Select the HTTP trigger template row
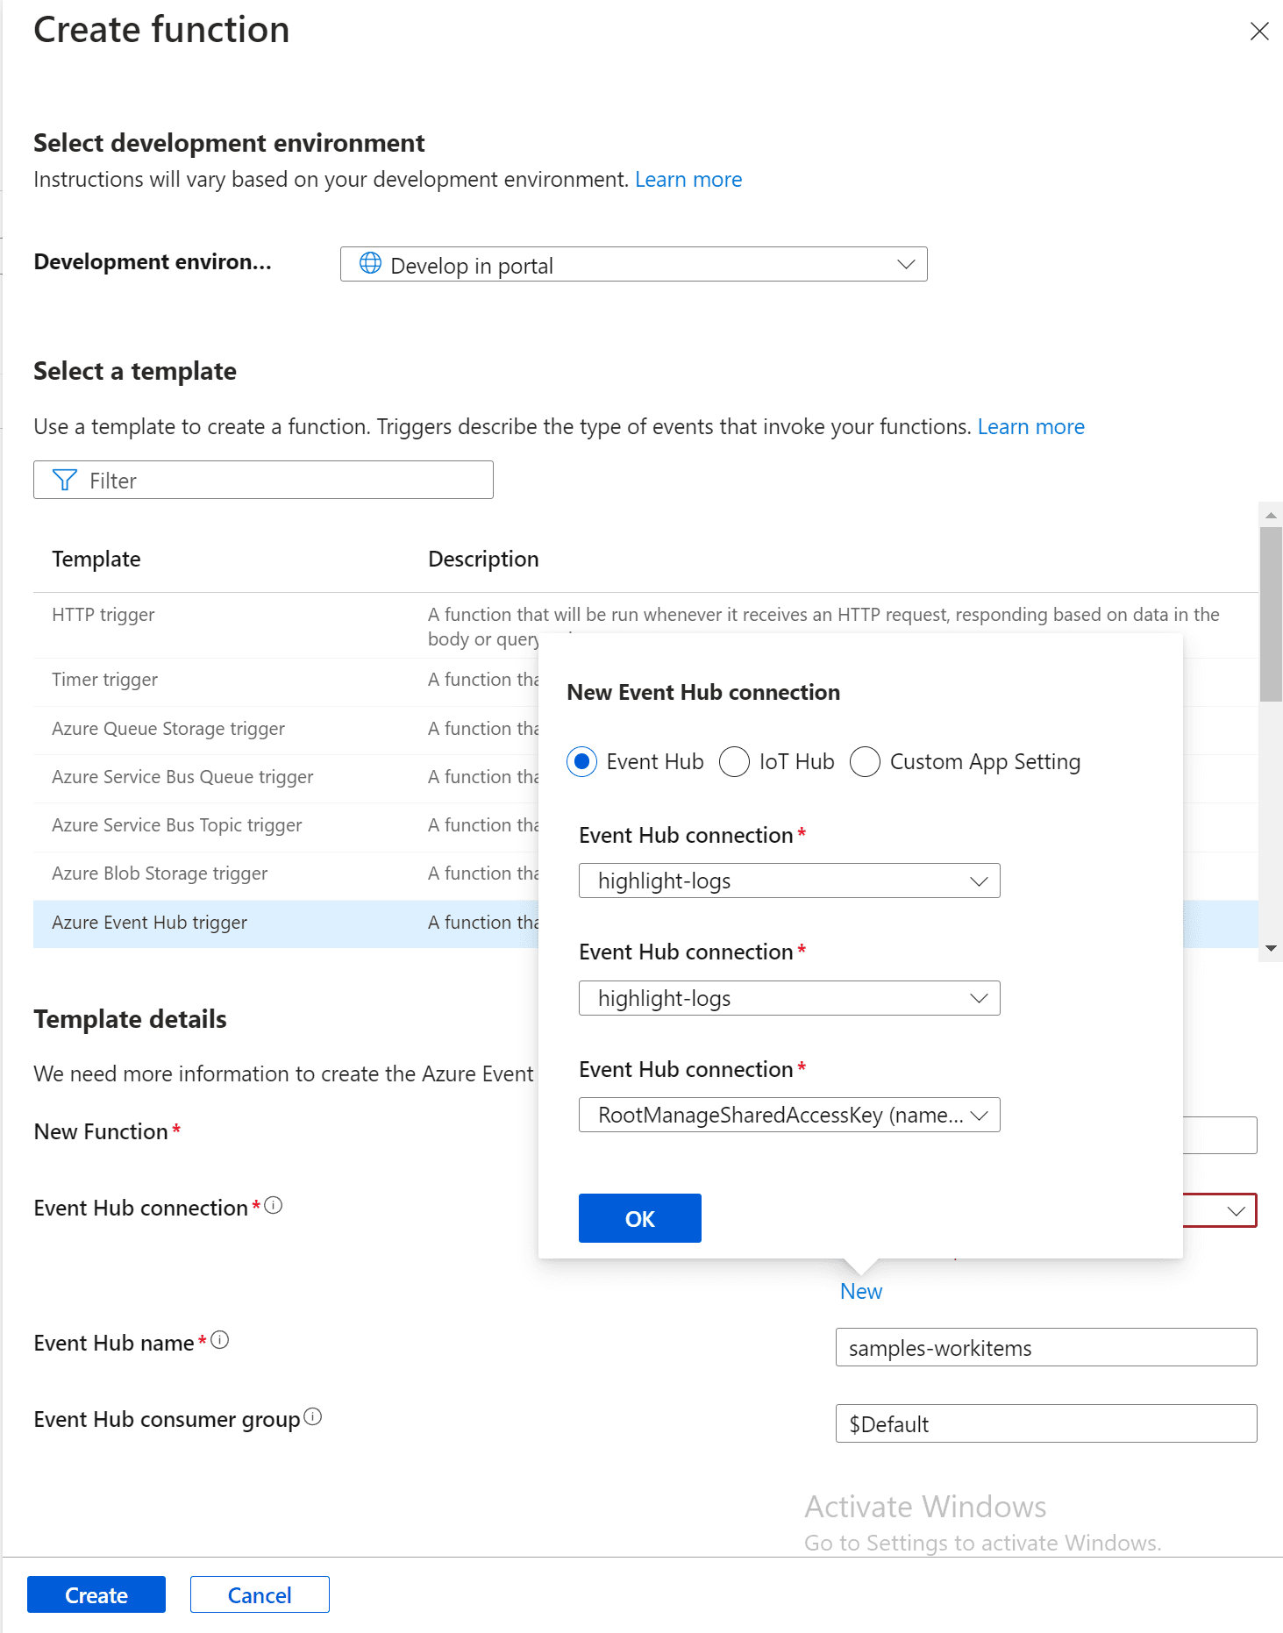Image resolution: width=1283 pixels, height=1633 pixels. pyautogui.click(x=103, y=615)
